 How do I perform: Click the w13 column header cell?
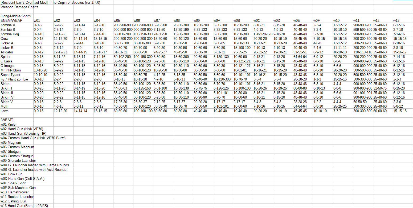(403, 20)
